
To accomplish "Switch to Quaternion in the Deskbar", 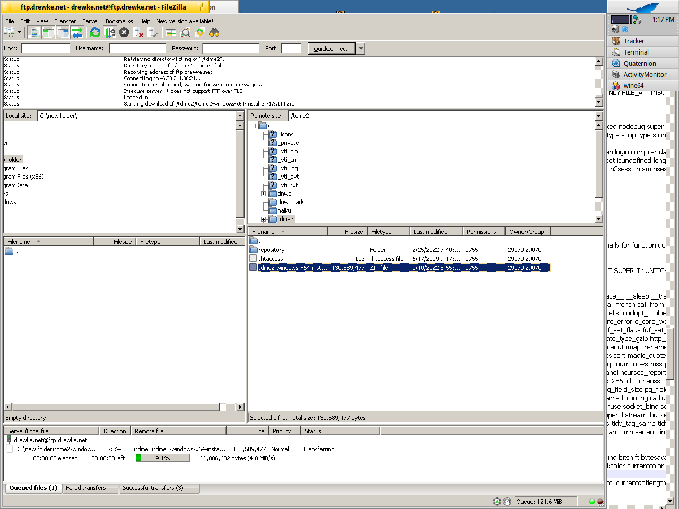I will [x=643, y=63].
